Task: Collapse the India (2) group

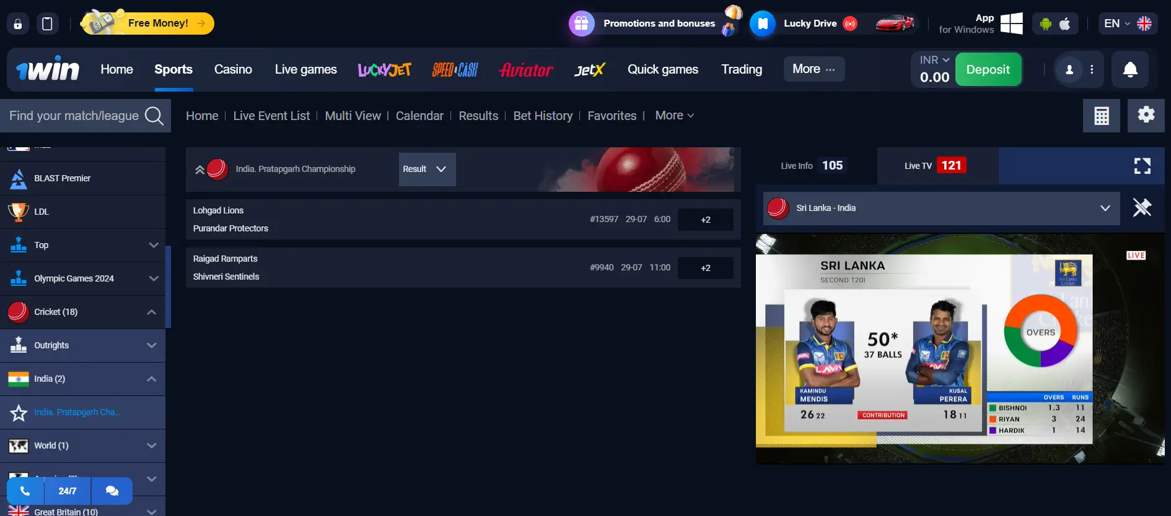Action: point(82,379)
